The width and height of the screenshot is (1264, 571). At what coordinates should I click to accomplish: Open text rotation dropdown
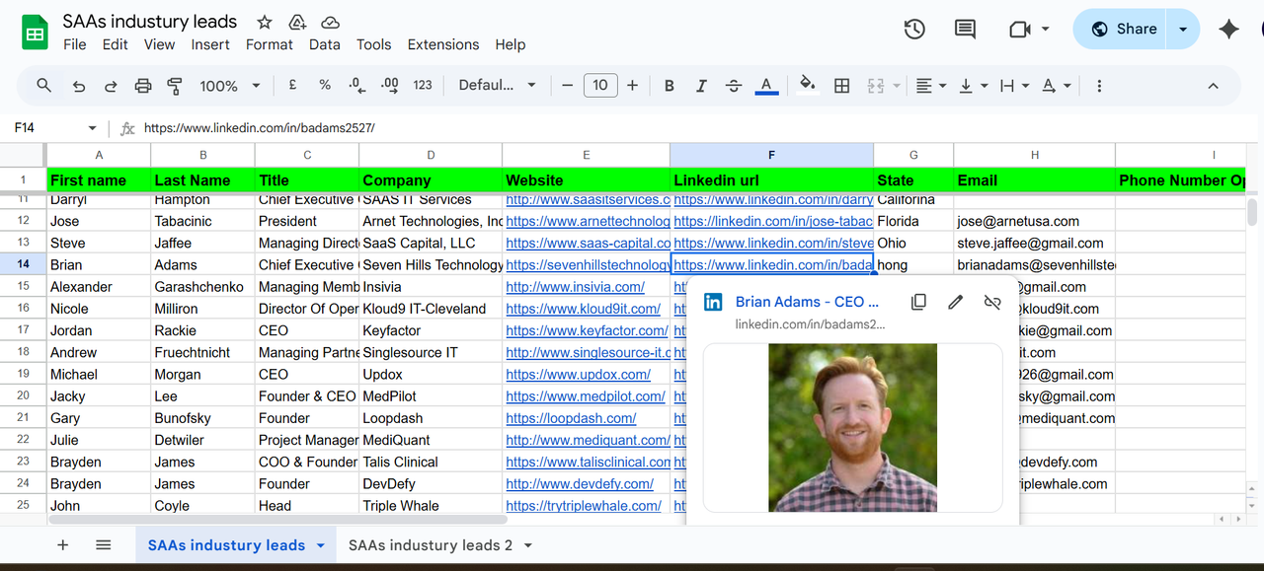point(1056,86)
